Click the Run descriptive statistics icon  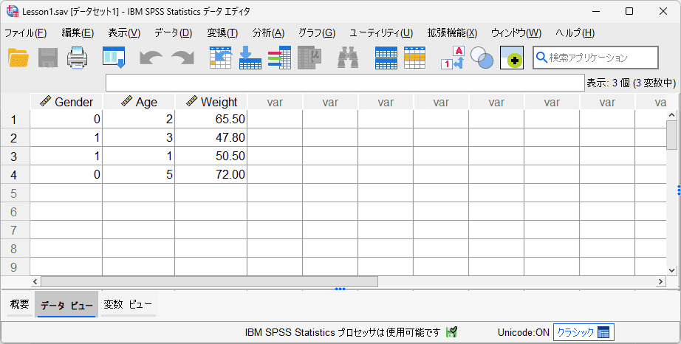pyautogui.click(x=309, y=58)
